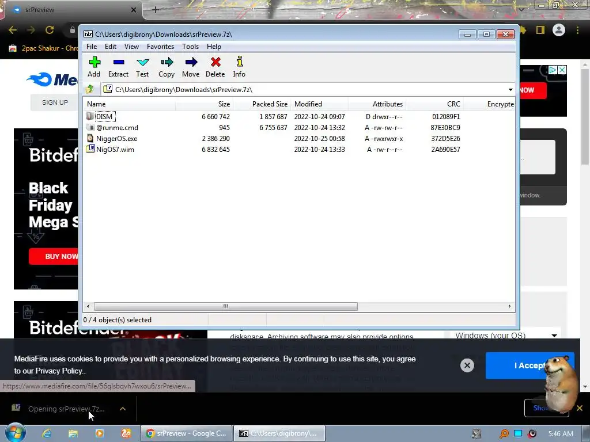This screenshot has height=442, width=590.
Task: Expand the address path dropdown
Action: (x=510, y=89)
